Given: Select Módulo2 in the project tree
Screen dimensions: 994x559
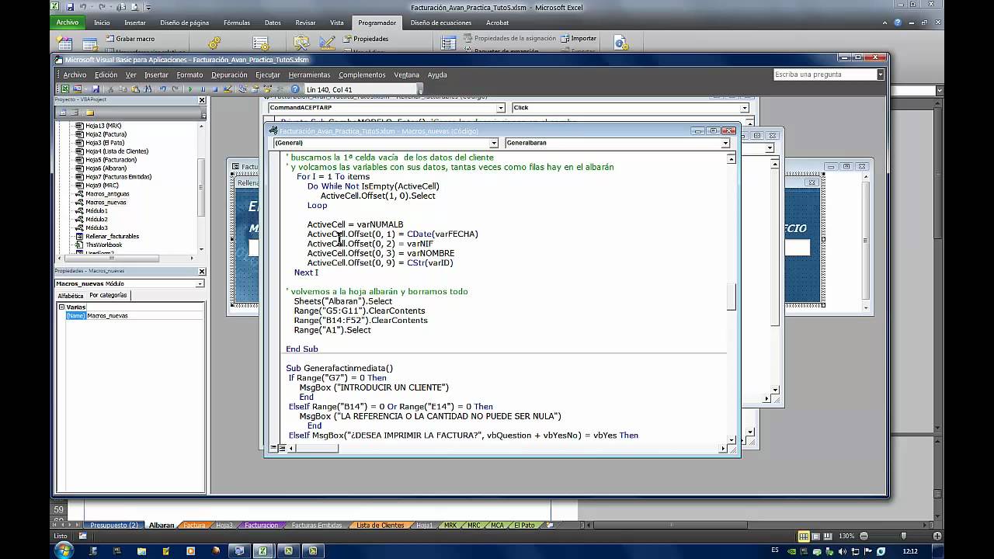Looking at the screenshot, I should pos(96,220).
